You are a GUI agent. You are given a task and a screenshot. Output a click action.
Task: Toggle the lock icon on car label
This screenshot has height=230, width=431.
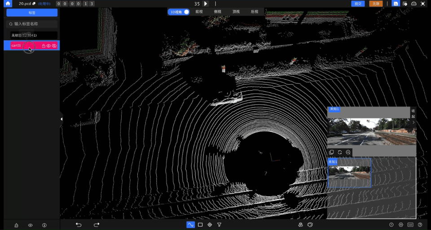click(44, 46)
